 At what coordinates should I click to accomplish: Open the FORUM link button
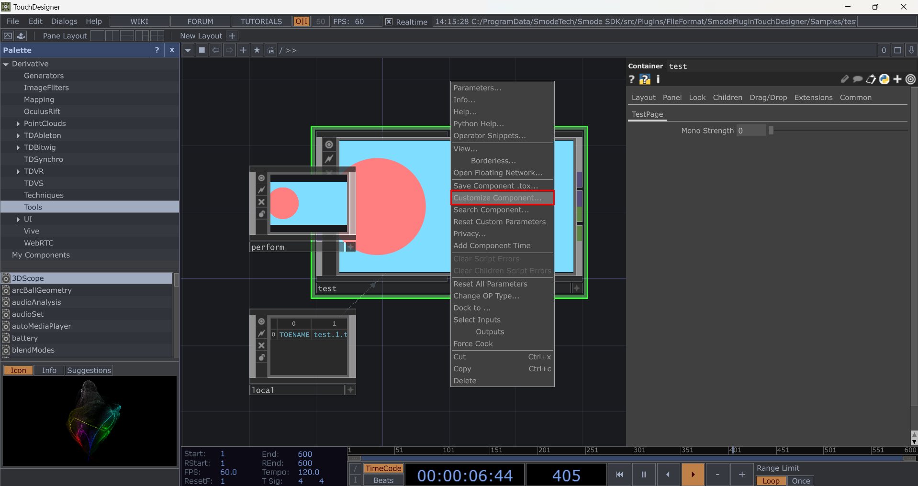(201, 22)
